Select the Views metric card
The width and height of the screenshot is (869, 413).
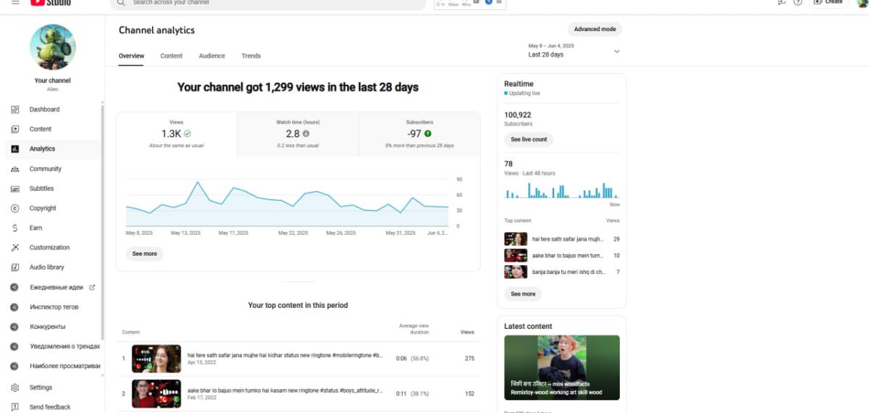[x=177, y=134]
